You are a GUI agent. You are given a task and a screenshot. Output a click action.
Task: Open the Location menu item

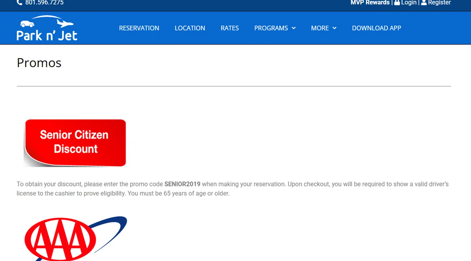(190, 28)
